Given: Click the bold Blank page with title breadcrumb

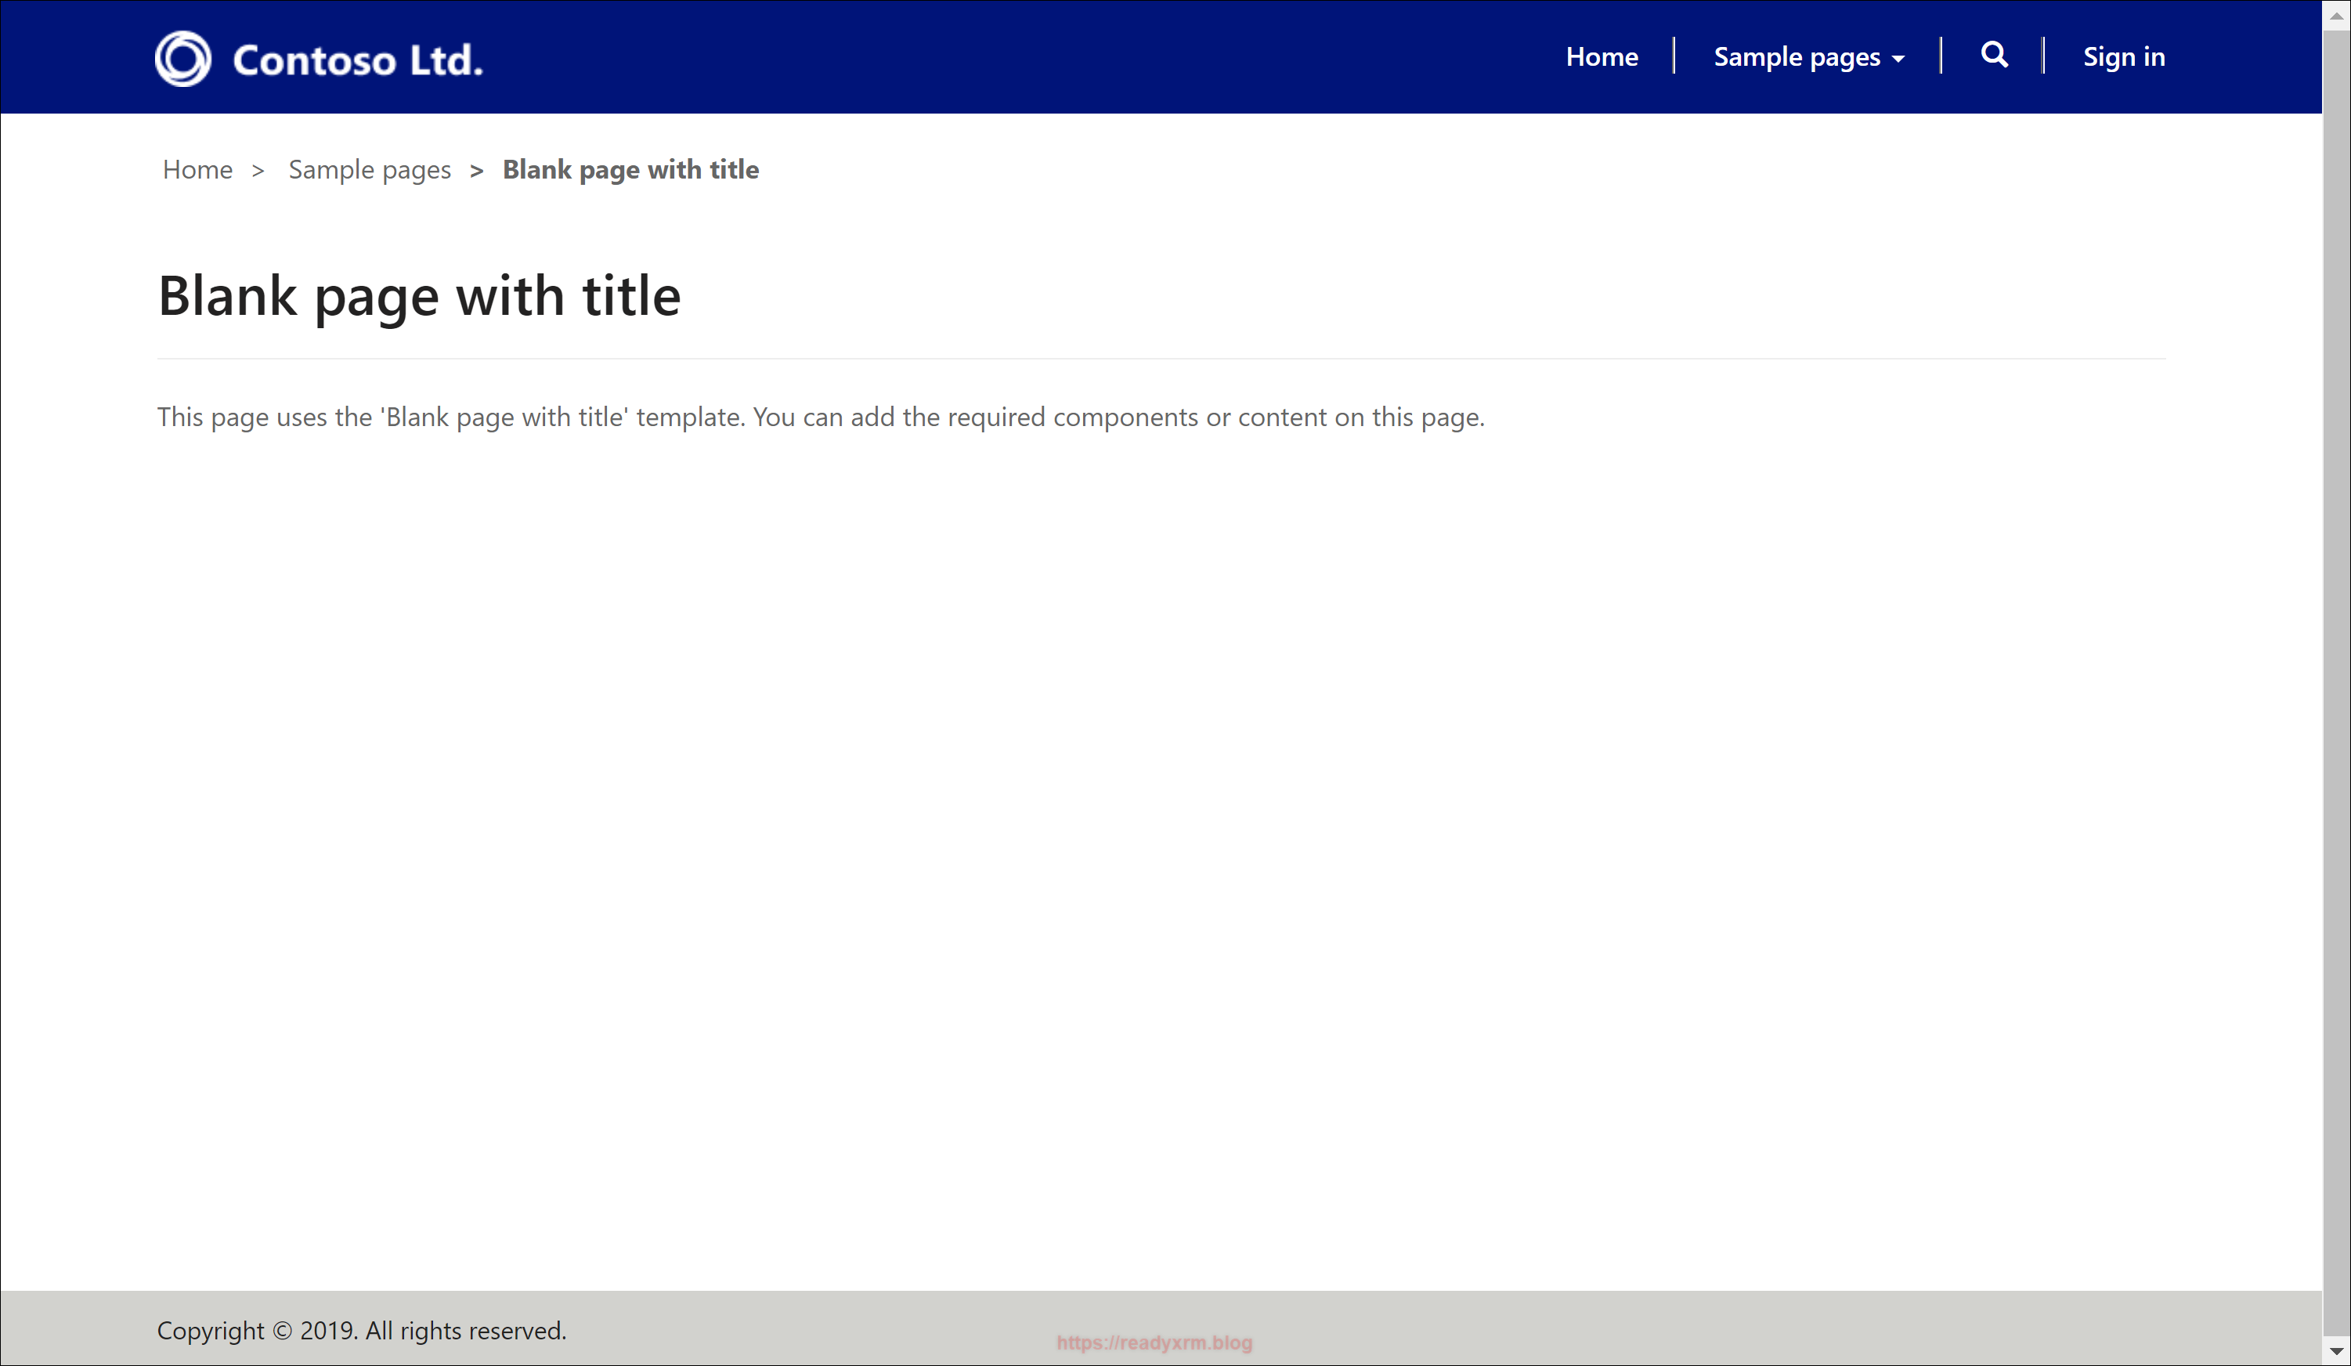Looking at the screenshot, I should point(630,170).
